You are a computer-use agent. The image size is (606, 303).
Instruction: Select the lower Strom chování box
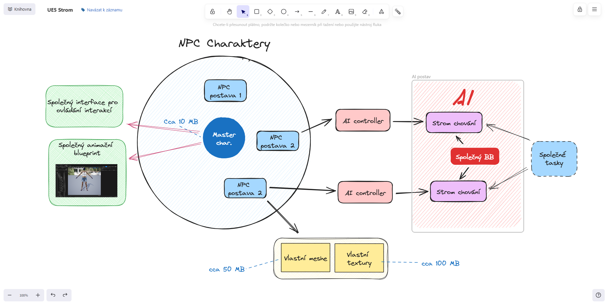click(x=458, y=191)
